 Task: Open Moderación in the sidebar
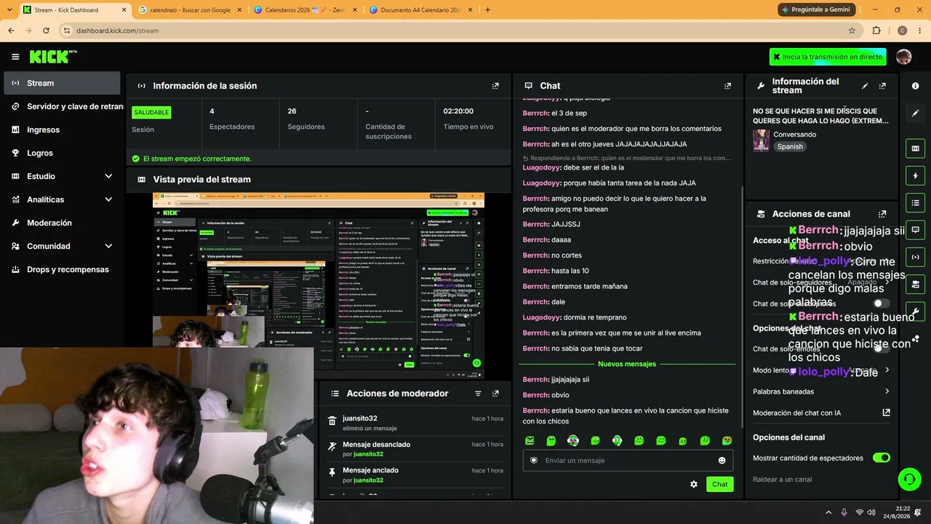click(x=62, y=223)
